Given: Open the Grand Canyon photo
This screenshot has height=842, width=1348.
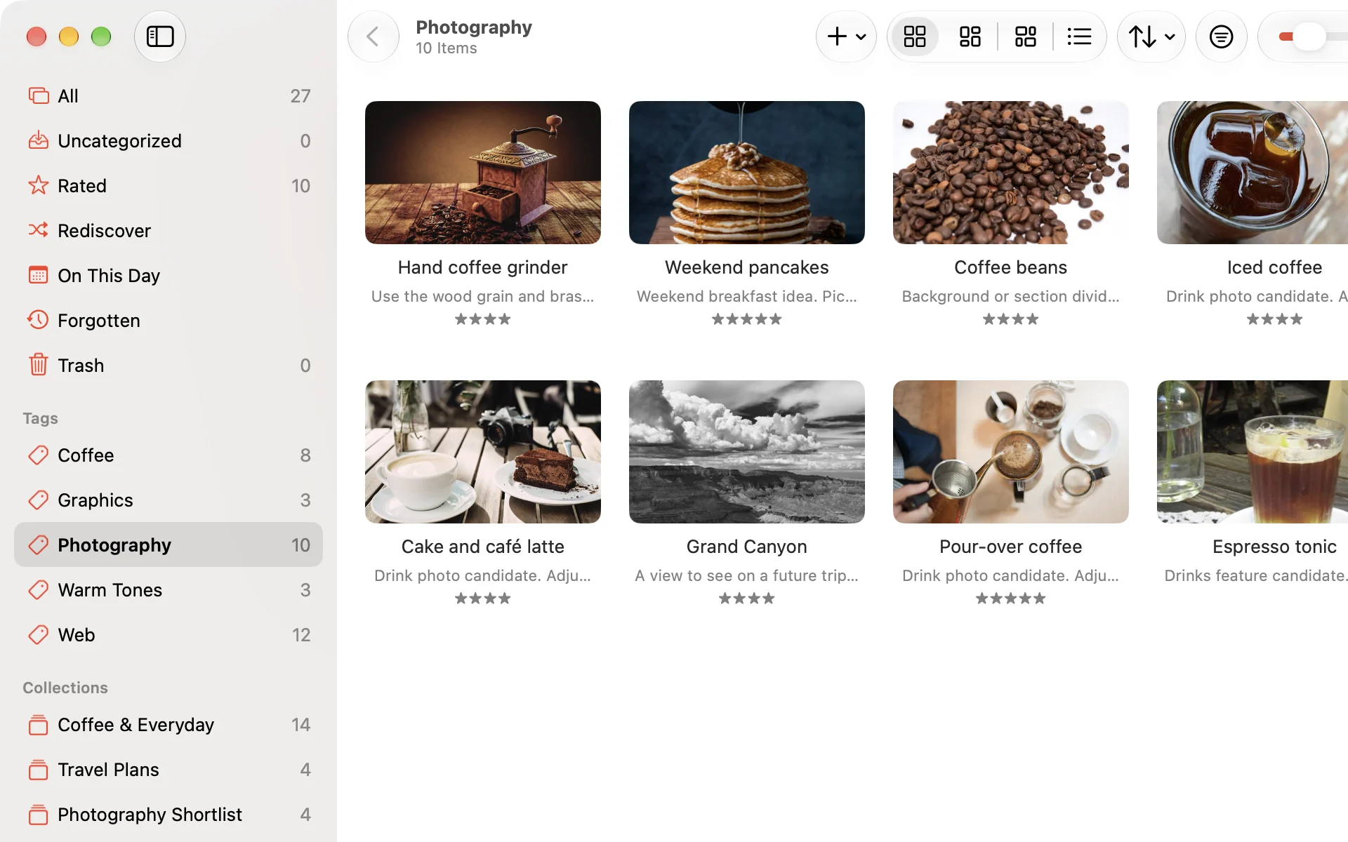Looking at the screenshot, I should pos(747,452).
